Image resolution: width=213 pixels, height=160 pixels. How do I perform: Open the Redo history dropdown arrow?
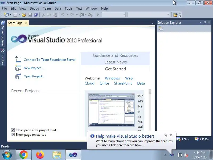77,15
